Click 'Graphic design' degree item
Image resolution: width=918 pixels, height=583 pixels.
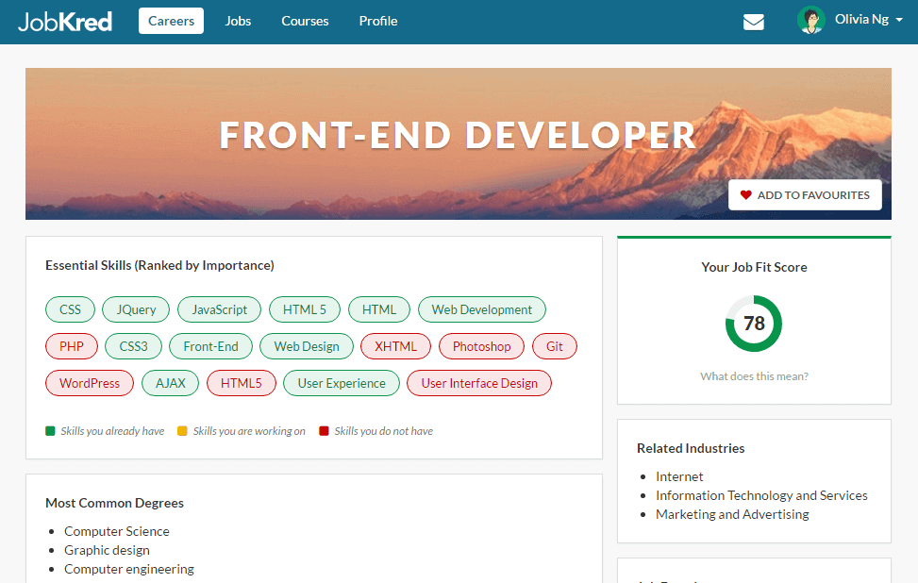[x=108, y=550]
